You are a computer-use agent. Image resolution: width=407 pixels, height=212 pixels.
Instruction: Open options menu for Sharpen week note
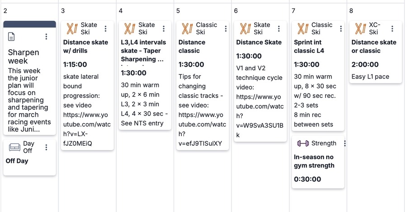[47, 37]
